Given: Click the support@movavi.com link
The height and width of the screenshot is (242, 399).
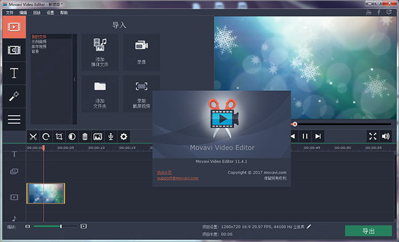Looking at the screenshot, I should point(177,178).
